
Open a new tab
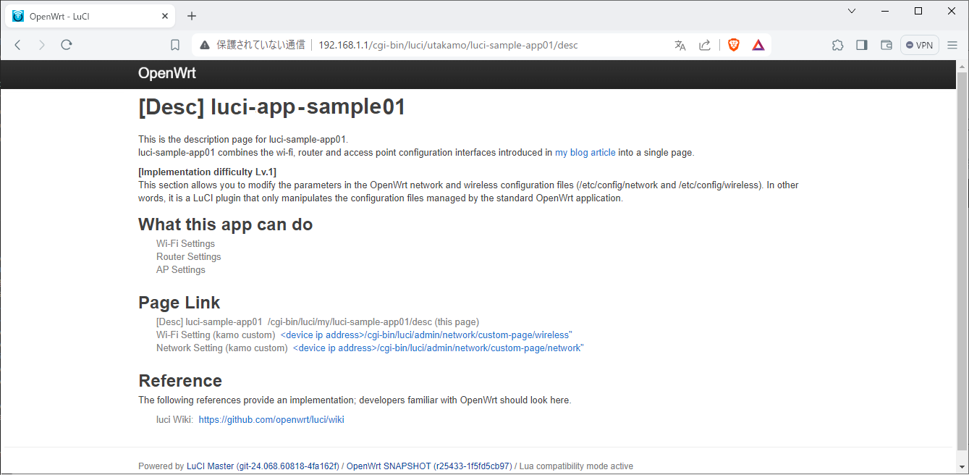[x=192, y=16]
